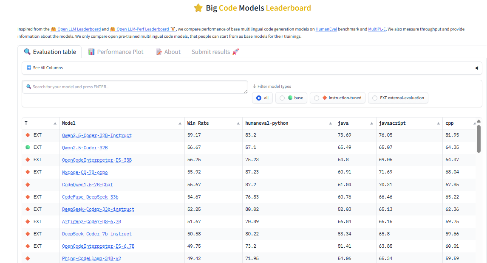Switch to the Performance Plot tab
Image resolution: width=487 pixels, height=263 pixels.
pyautogui.click(x=116, y=52)
